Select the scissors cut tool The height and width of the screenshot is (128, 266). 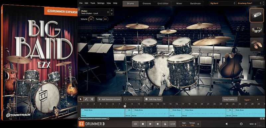coord(92,99)
